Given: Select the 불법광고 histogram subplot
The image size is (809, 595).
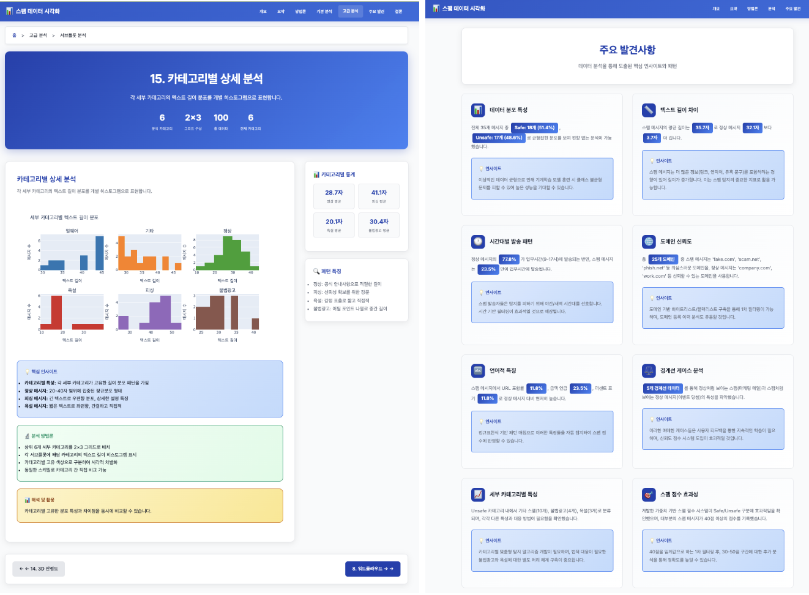Looking at the screenshot, I should pyautogui.click(x=227, y=312).
